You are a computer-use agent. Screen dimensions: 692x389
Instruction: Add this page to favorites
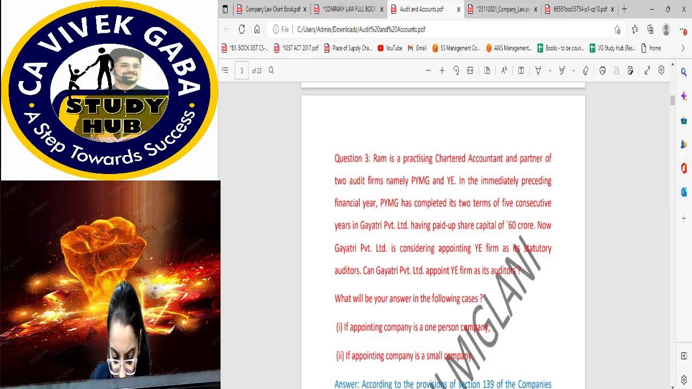[617, 30]
